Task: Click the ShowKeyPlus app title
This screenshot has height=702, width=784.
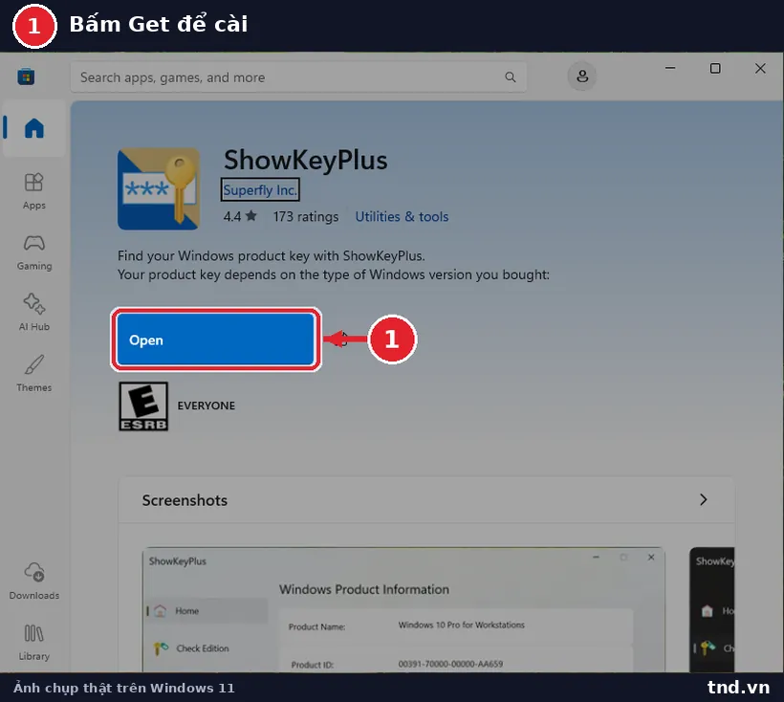Action: pos(306,160)
